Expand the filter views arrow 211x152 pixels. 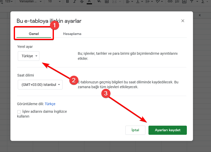(197, 2)
